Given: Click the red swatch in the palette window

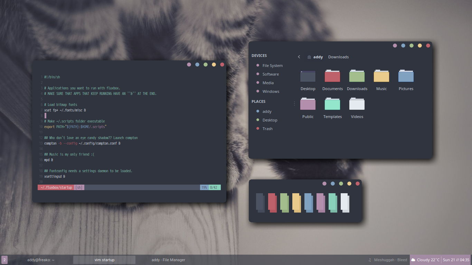Looking at the screenshot, I should tap(273, 203).
